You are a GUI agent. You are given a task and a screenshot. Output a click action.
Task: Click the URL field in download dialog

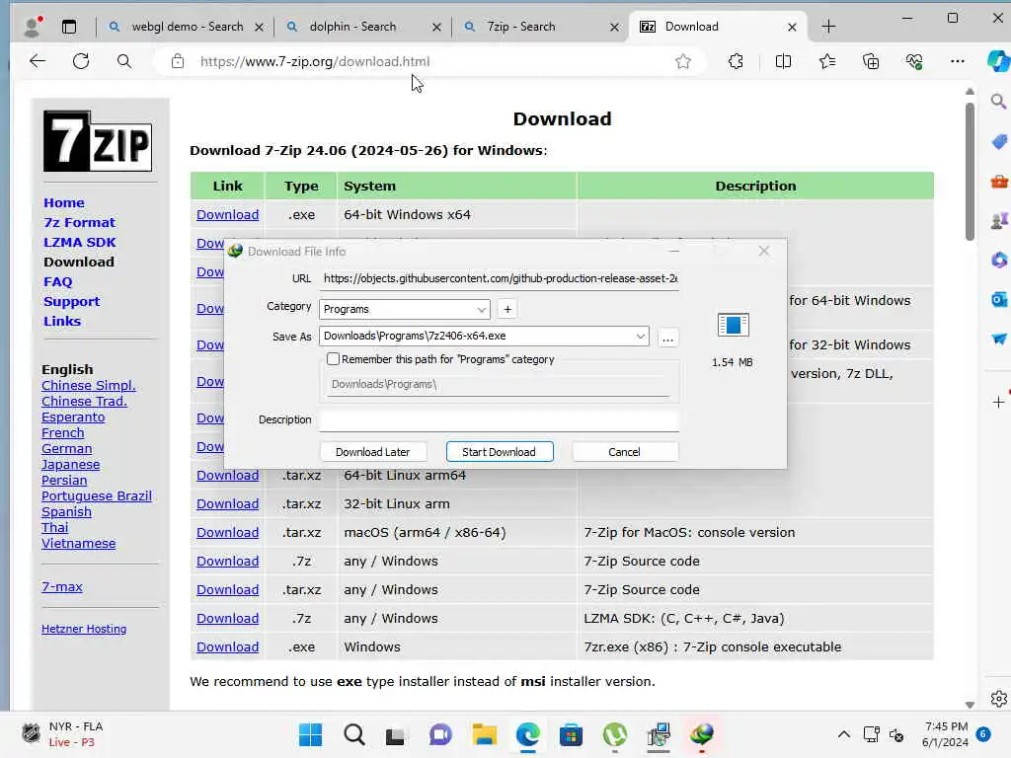point(499,278)
